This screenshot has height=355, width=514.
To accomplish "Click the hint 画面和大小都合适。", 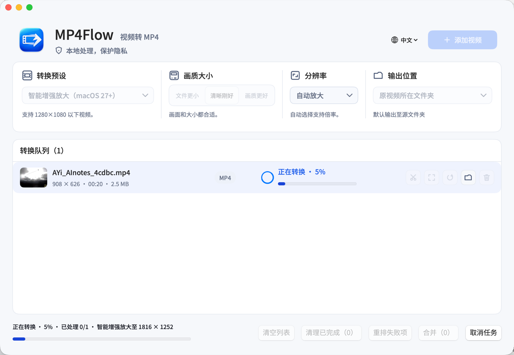I will 194,115.
